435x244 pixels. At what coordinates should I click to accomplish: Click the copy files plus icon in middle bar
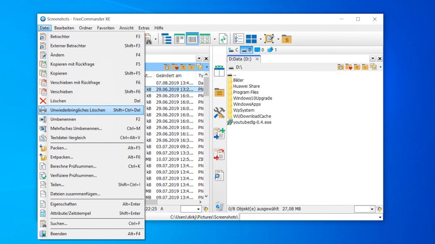[219, 134]
